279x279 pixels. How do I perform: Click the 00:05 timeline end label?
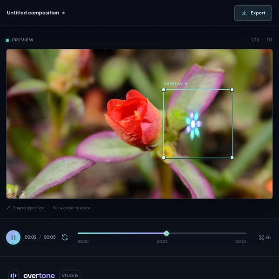click(x=241, y=241)
